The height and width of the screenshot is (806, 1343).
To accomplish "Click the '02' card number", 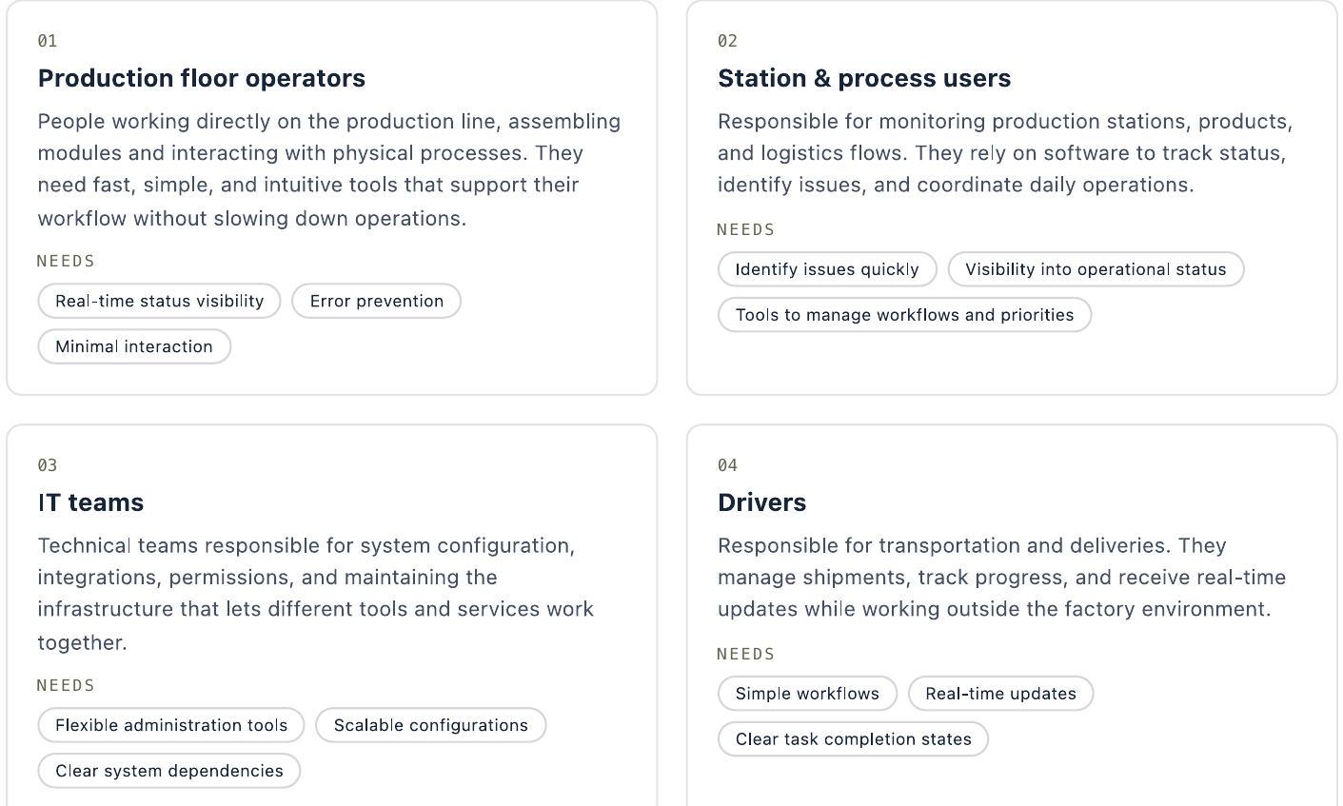I will point(727,41).
